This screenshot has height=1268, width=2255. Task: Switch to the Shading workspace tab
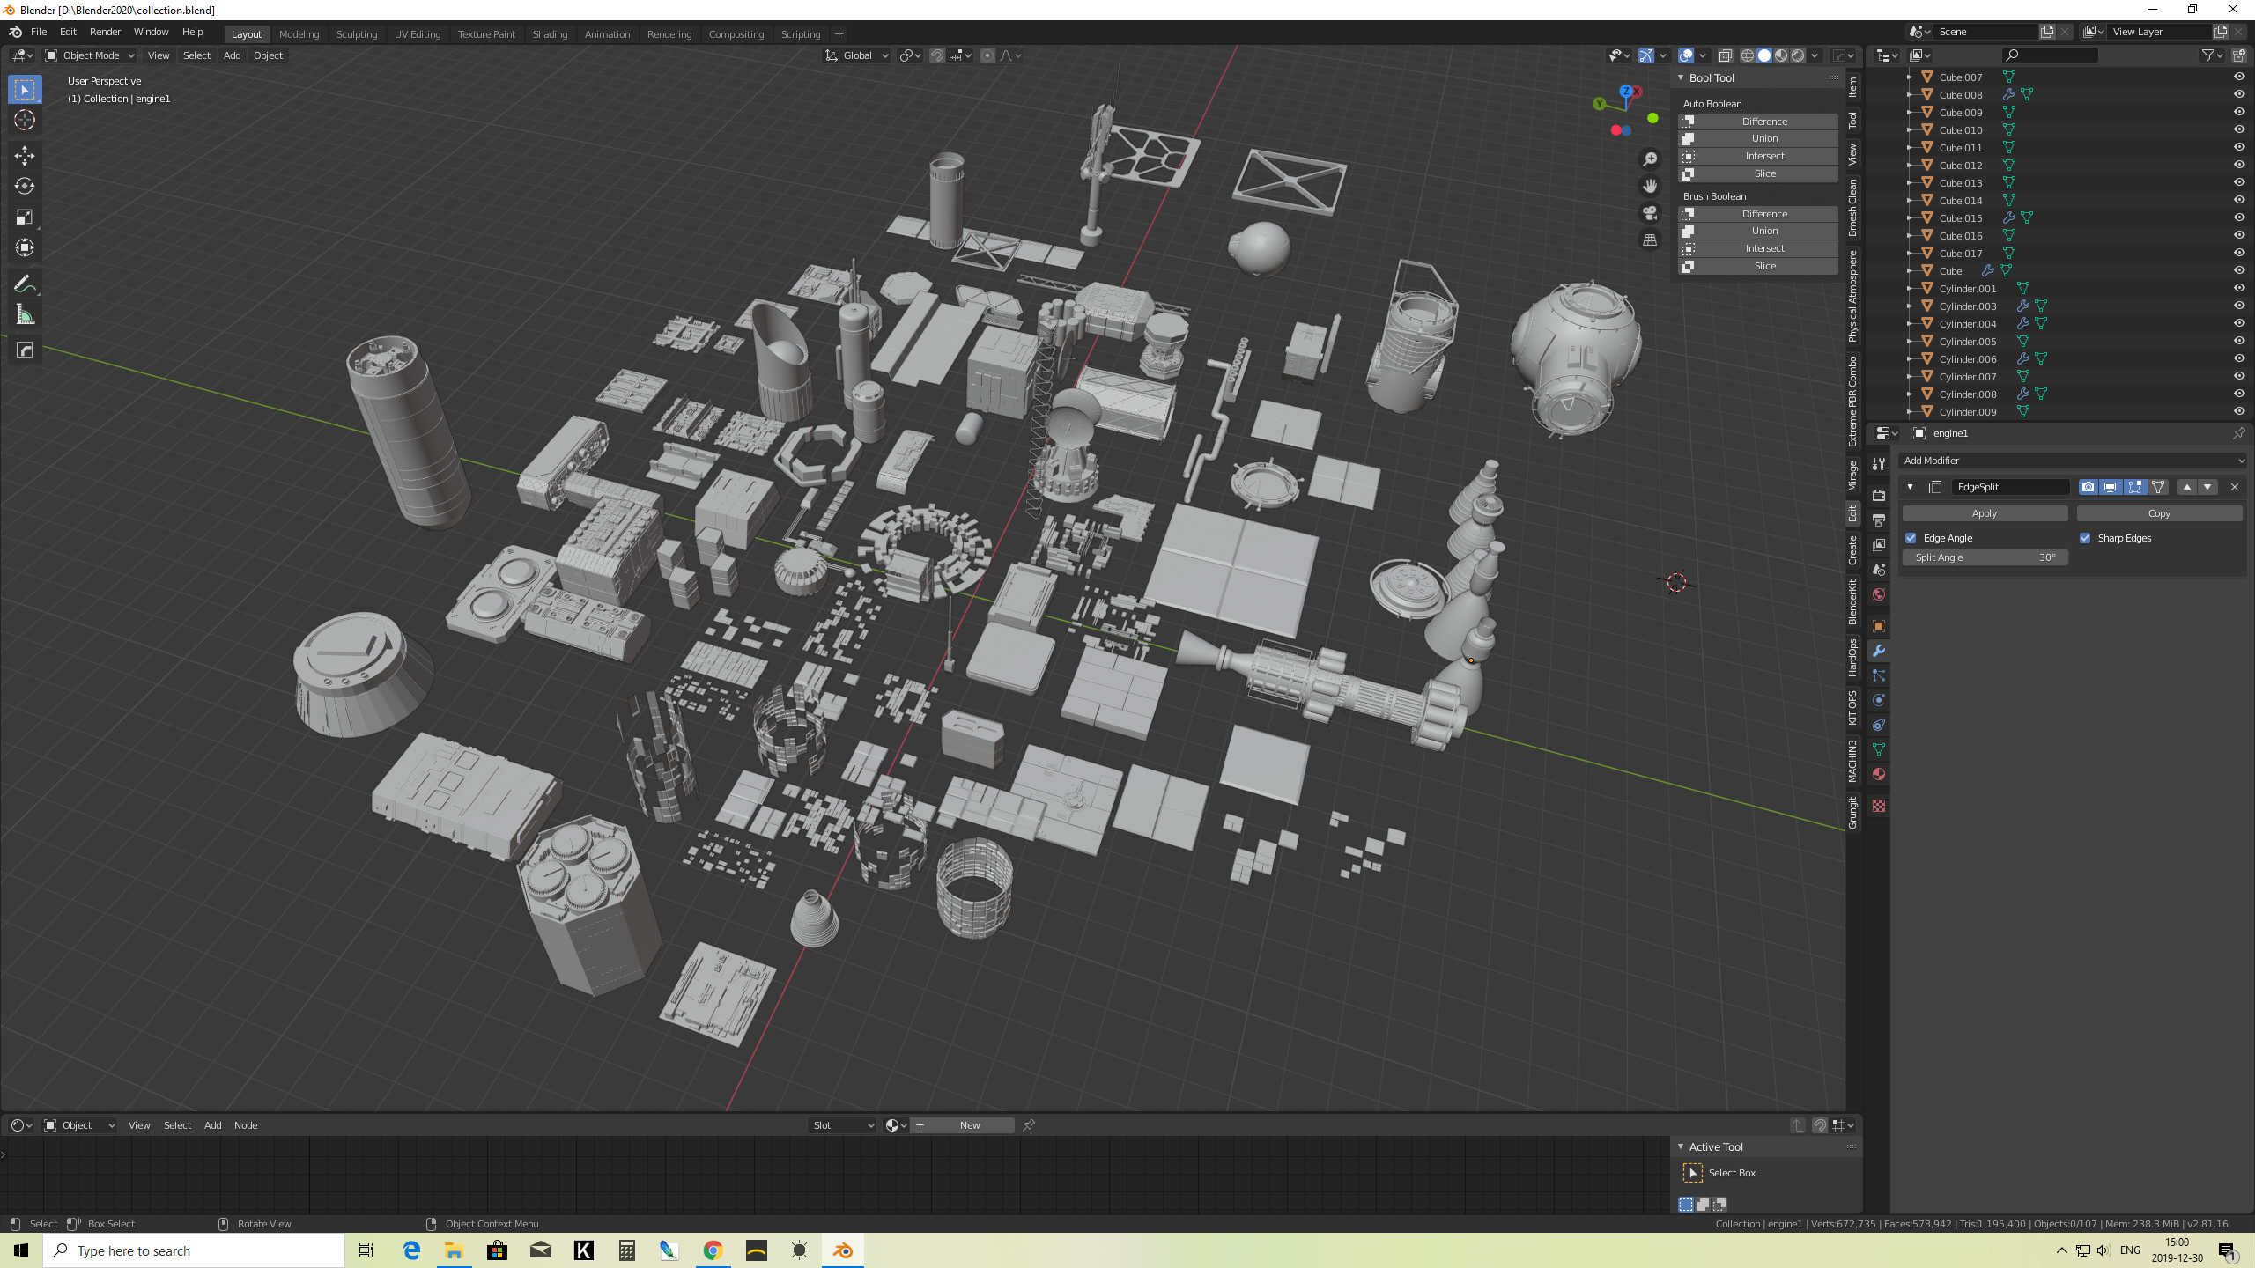(550, 33)
